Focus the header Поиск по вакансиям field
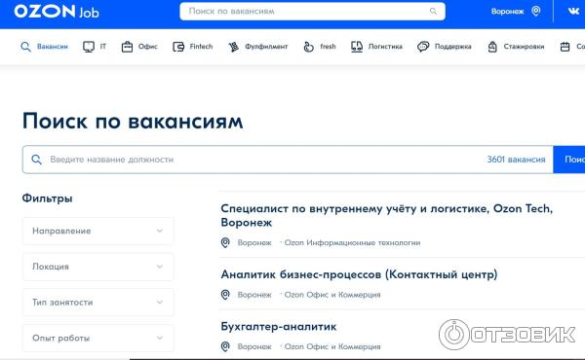 [x=312, y=11]
